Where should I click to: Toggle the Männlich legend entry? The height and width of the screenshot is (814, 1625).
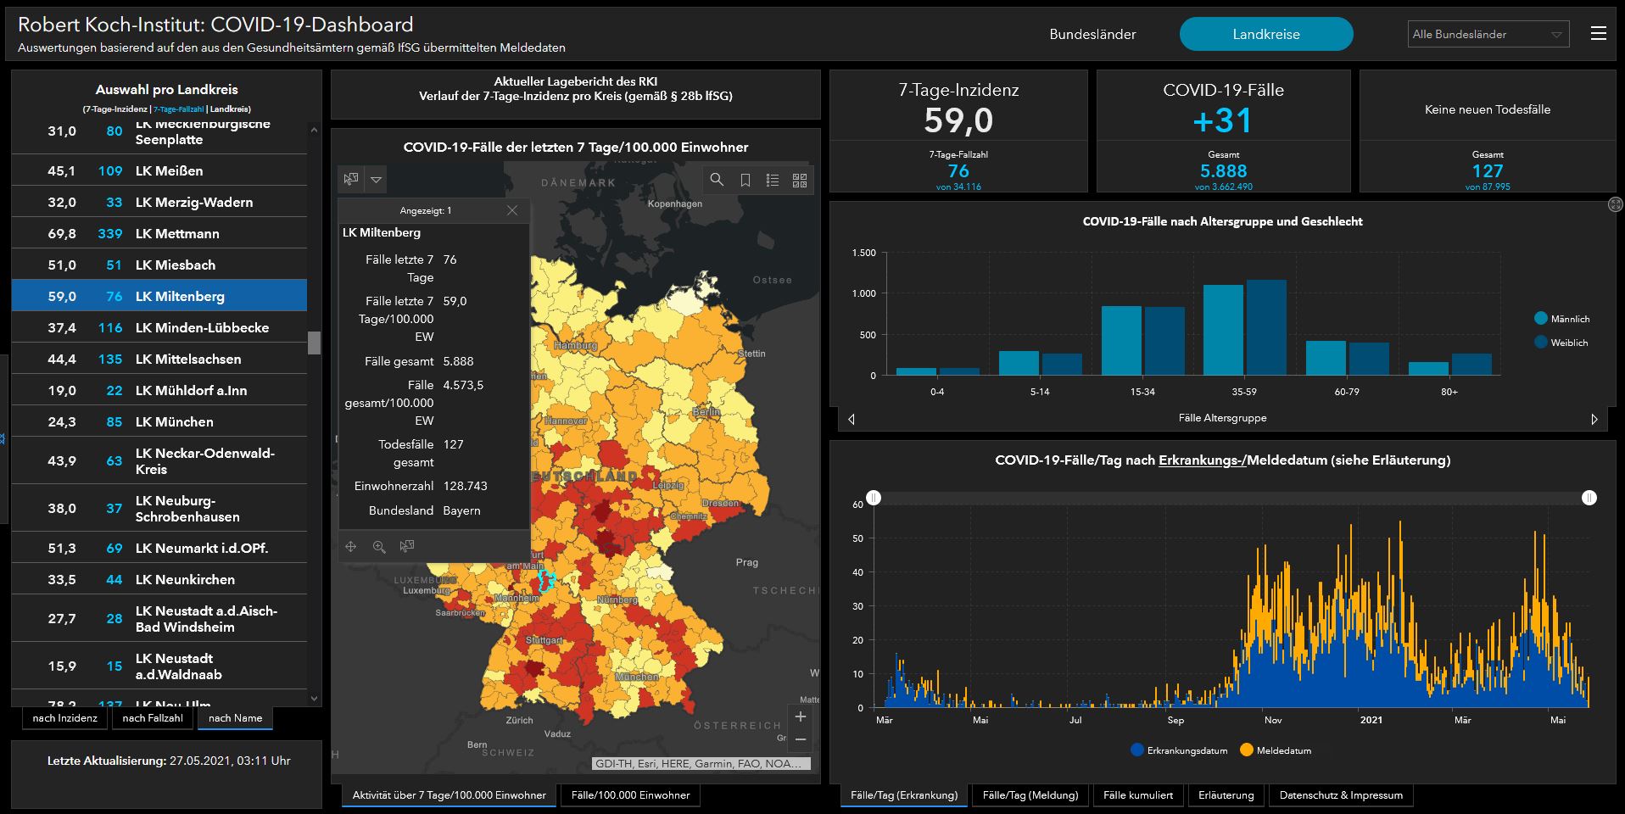click(1562, 319)
